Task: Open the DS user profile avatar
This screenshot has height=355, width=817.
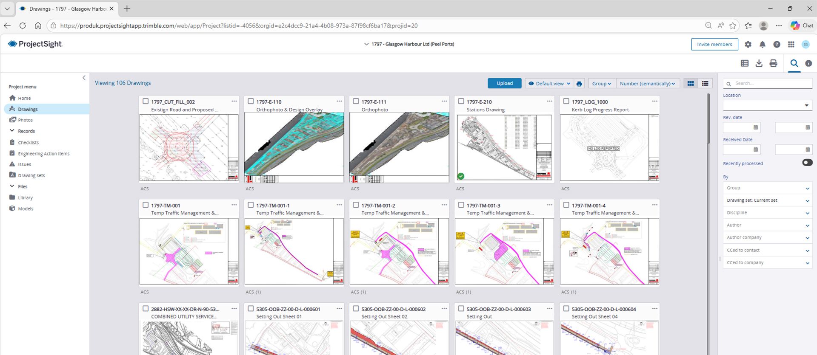Action: coord(806,44)
